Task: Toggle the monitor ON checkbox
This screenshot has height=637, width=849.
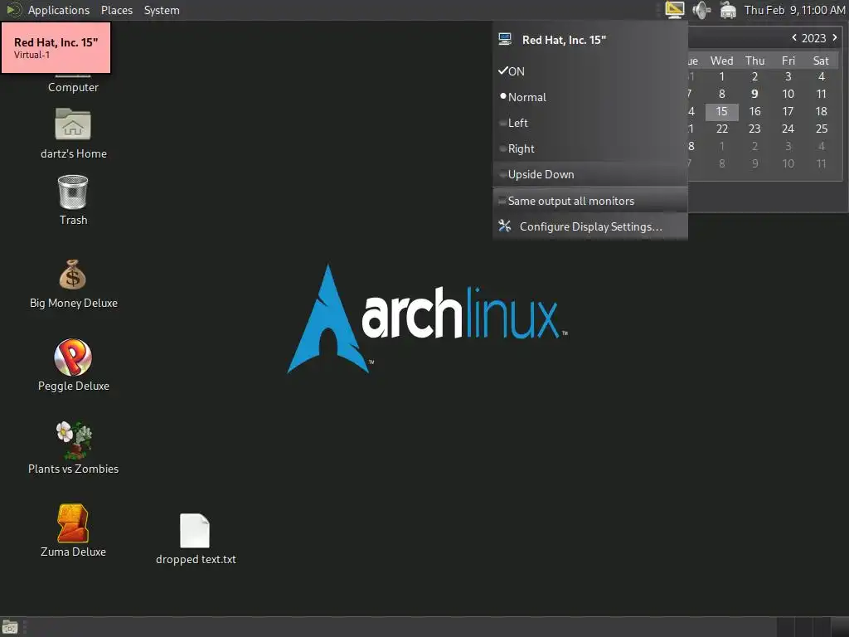Action: coord(590,71)
